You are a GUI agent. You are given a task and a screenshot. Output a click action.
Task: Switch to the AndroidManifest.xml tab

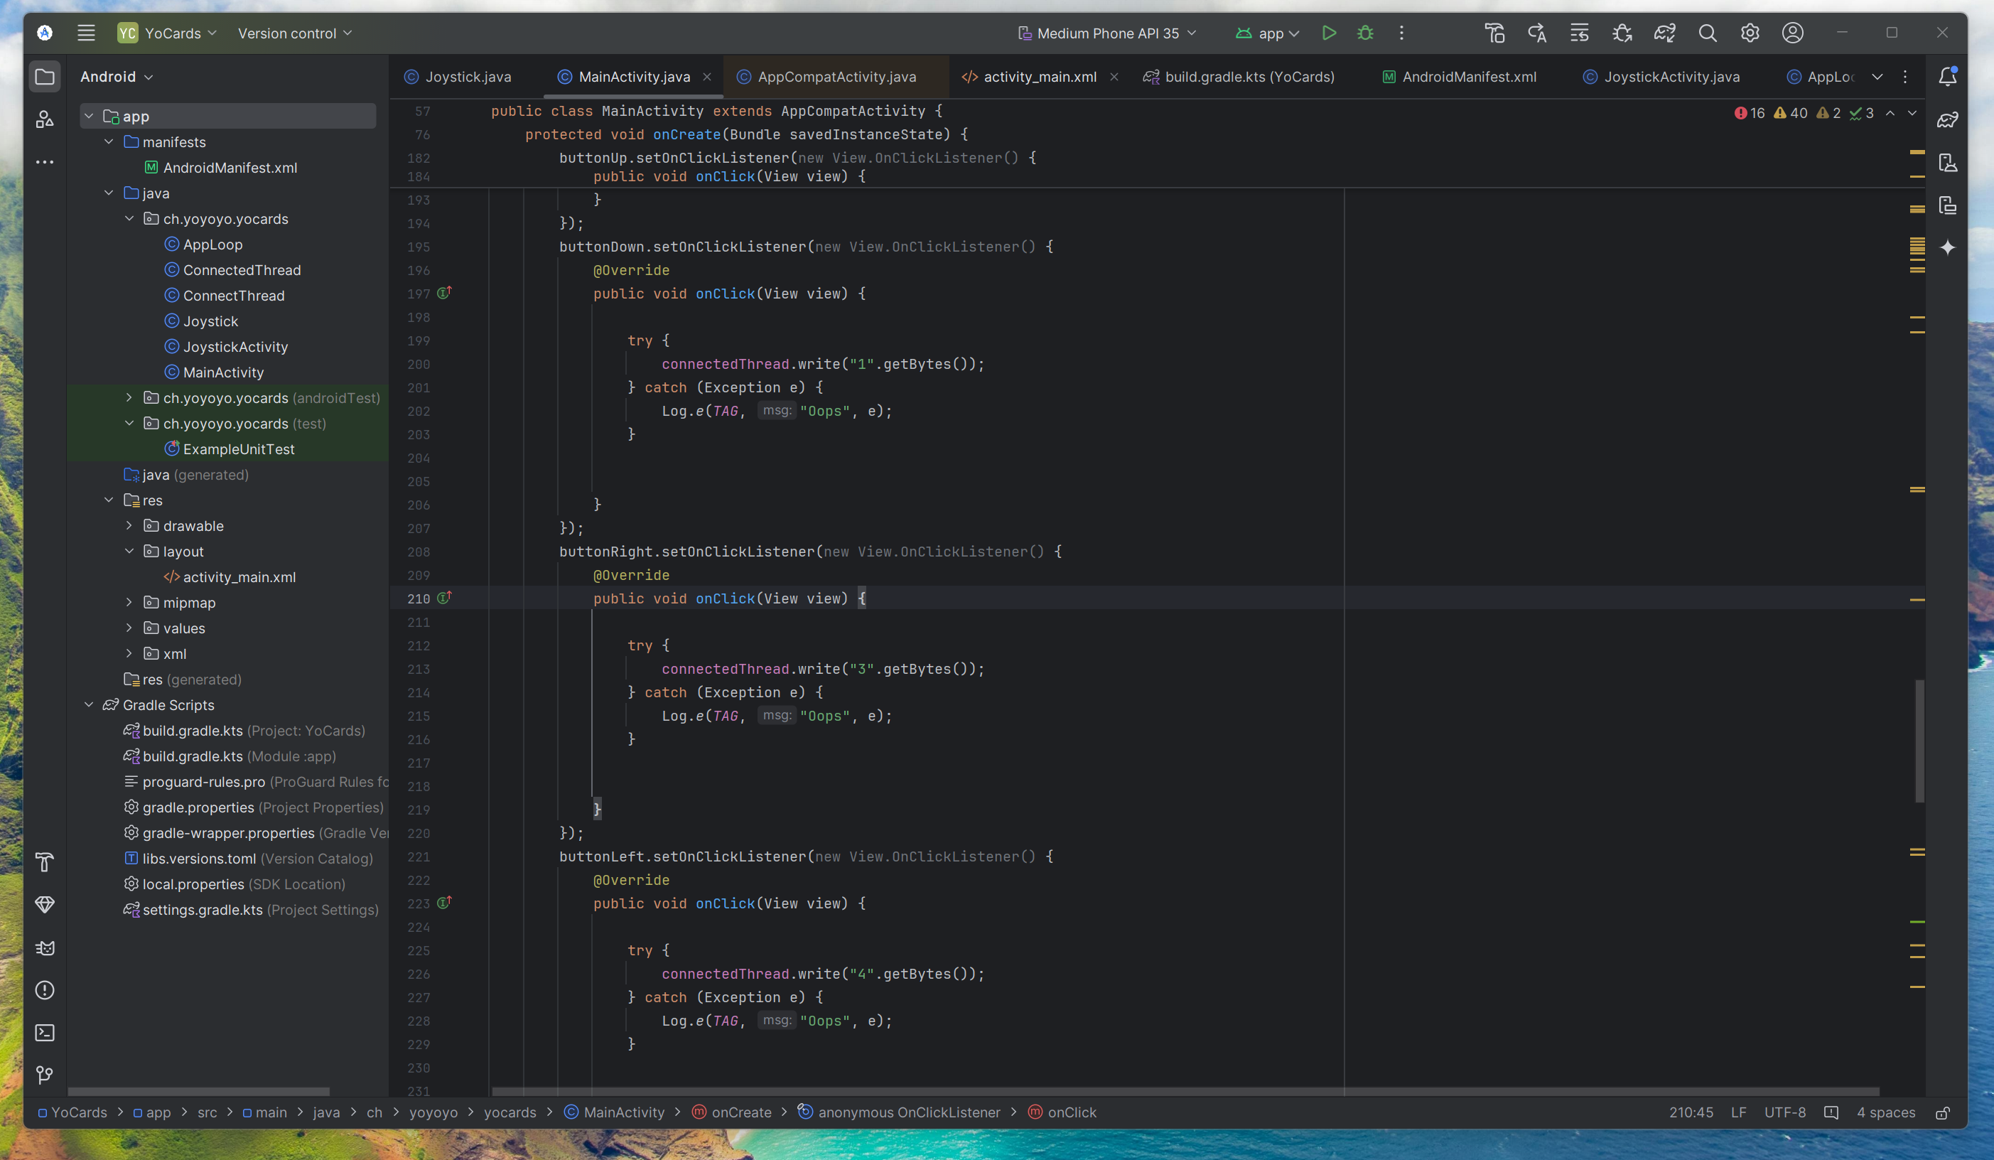point(1469,77)
